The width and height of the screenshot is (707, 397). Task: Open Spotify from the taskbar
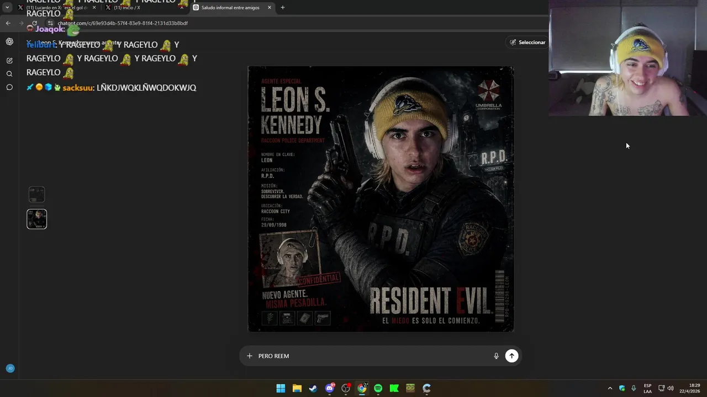point(378,388)
